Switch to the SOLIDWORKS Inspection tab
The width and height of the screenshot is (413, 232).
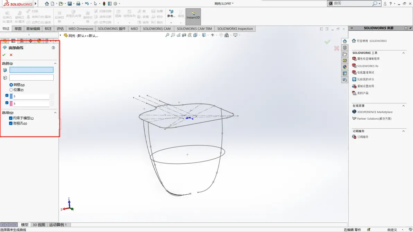[235, 29]
